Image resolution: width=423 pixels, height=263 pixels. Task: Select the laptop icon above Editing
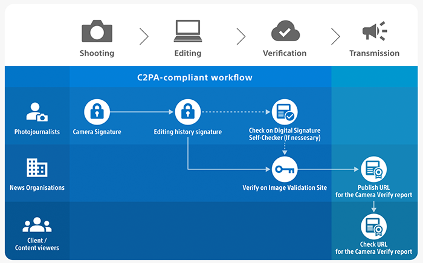(187, 30)
